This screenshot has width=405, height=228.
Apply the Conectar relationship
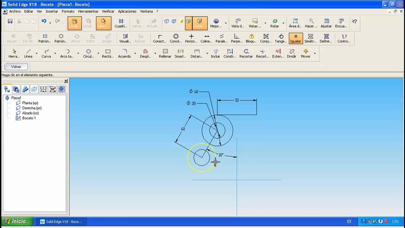point(159,38)
